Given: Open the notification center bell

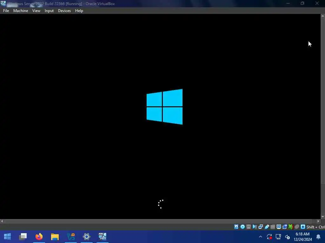Looking at the screenshot, I should 318,237.
